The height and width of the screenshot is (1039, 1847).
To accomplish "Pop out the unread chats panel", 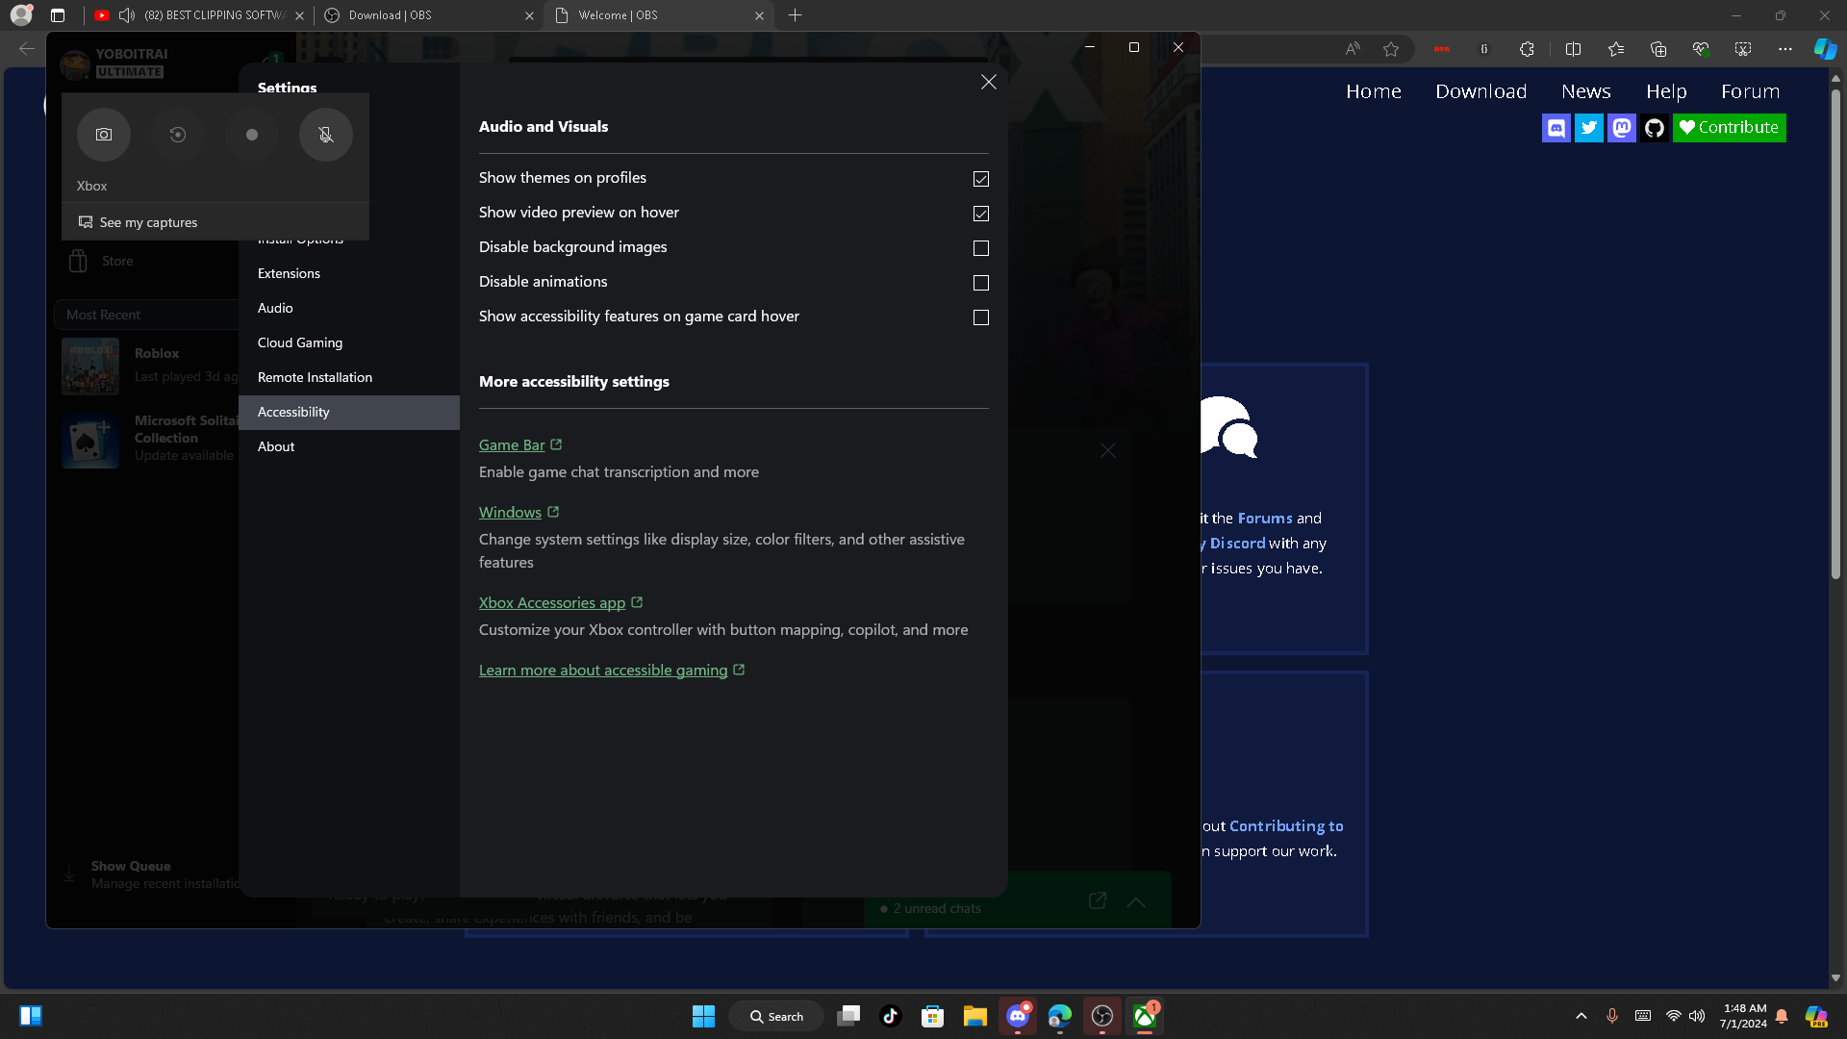I will click(1097, 901).
